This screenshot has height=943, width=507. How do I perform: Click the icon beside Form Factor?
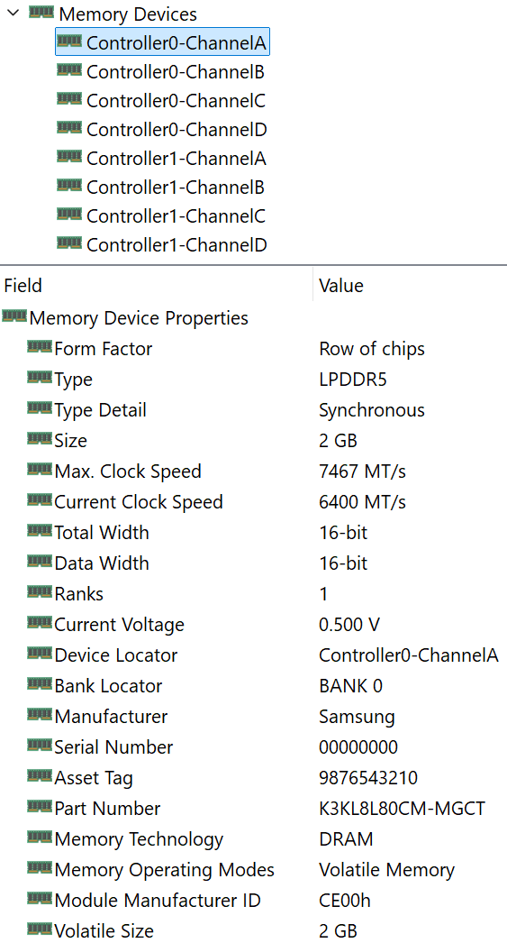pos(40,347)
